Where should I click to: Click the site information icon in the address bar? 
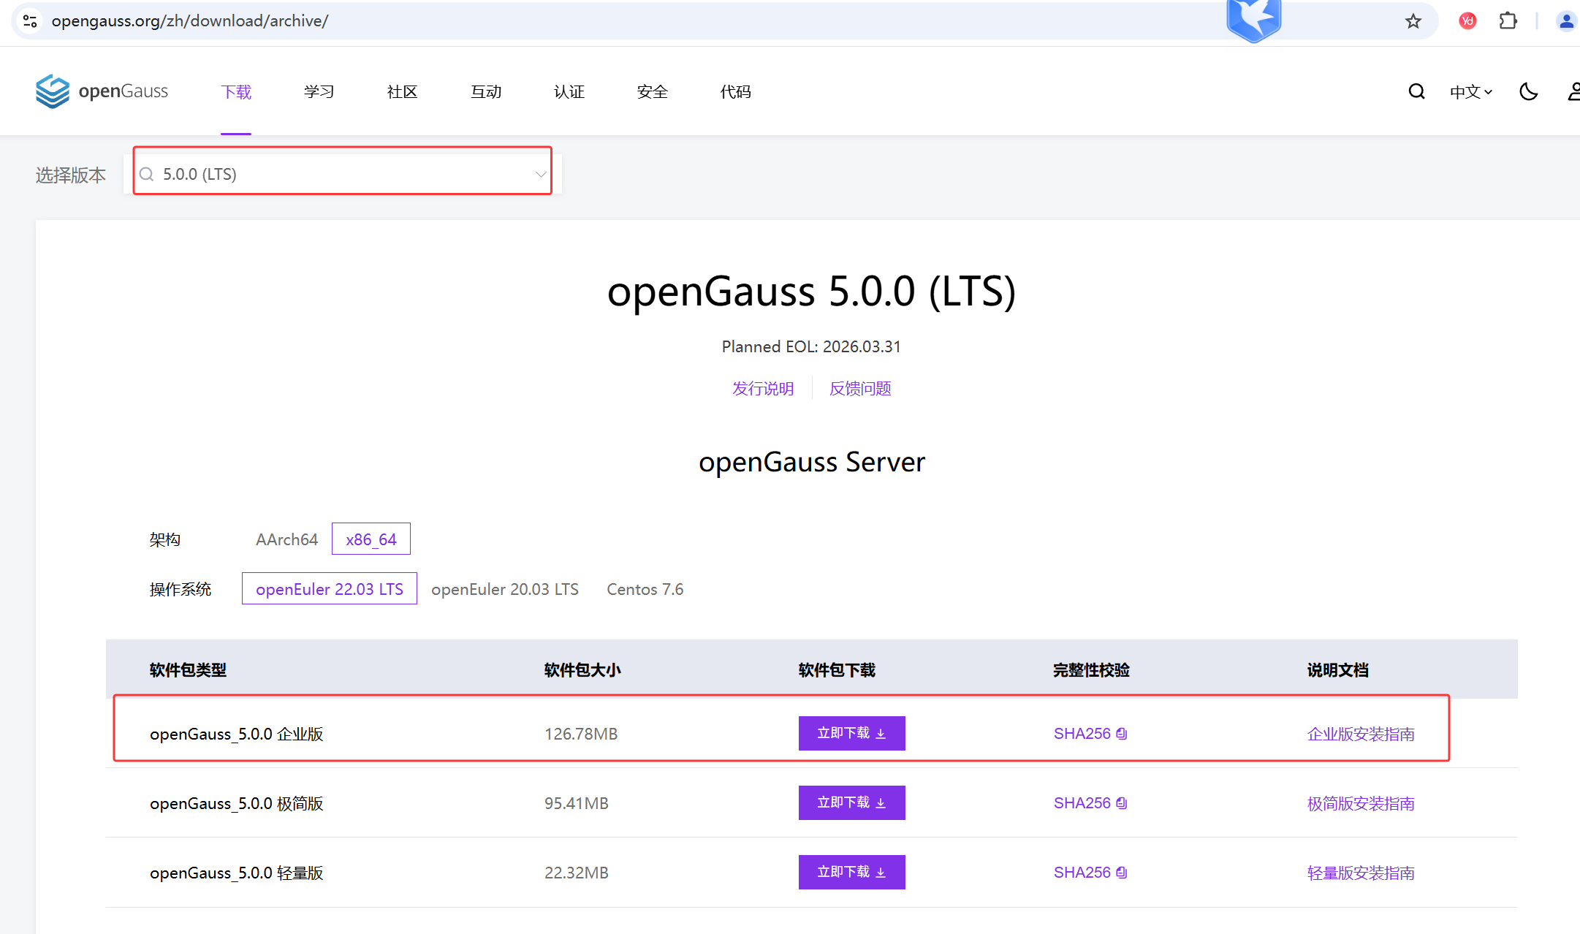[x=30, y=21]
